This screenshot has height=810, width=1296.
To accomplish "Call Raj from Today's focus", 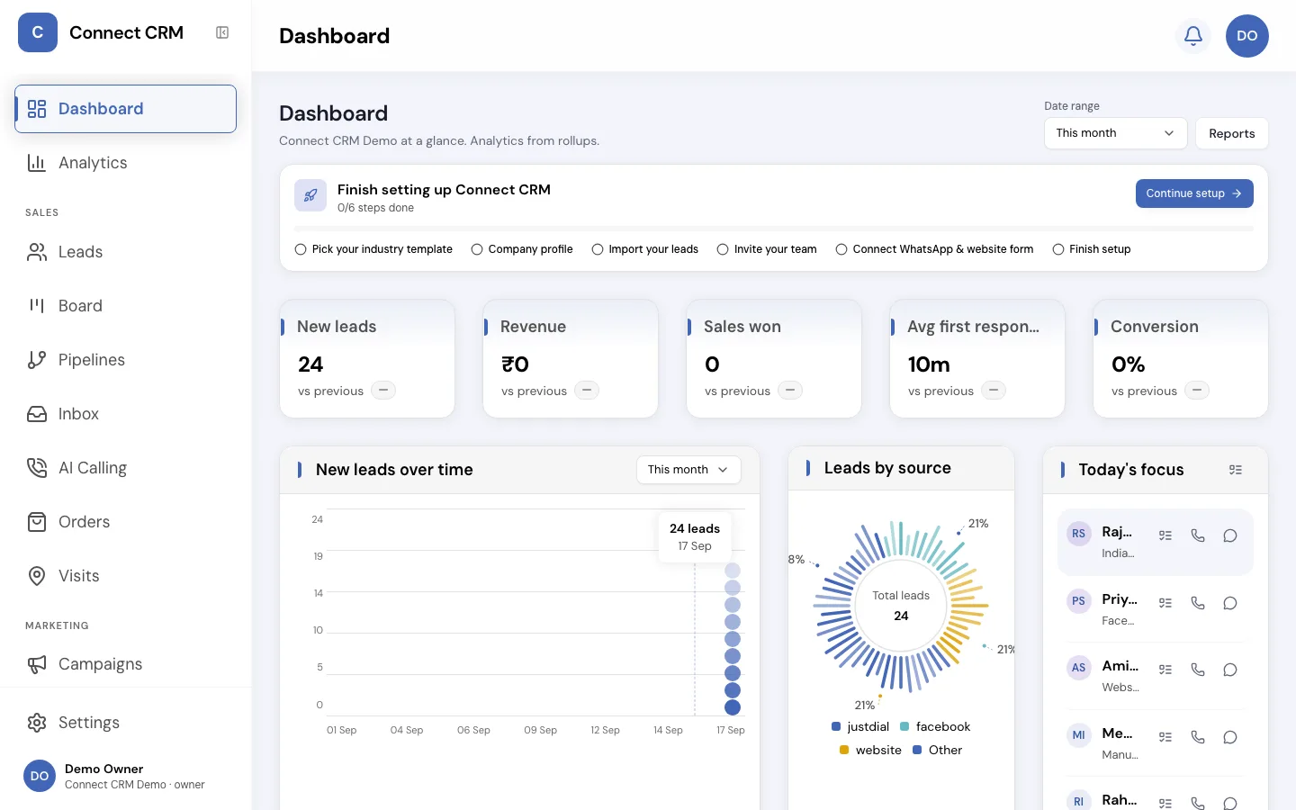I will click(x=1198, y=535).
